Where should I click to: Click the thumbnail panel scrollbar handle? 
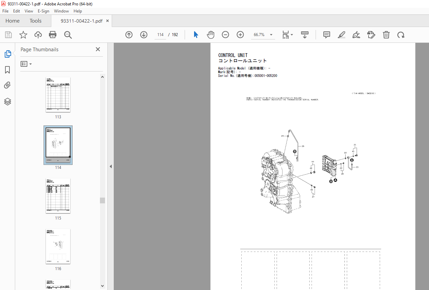tap(102, 200)
